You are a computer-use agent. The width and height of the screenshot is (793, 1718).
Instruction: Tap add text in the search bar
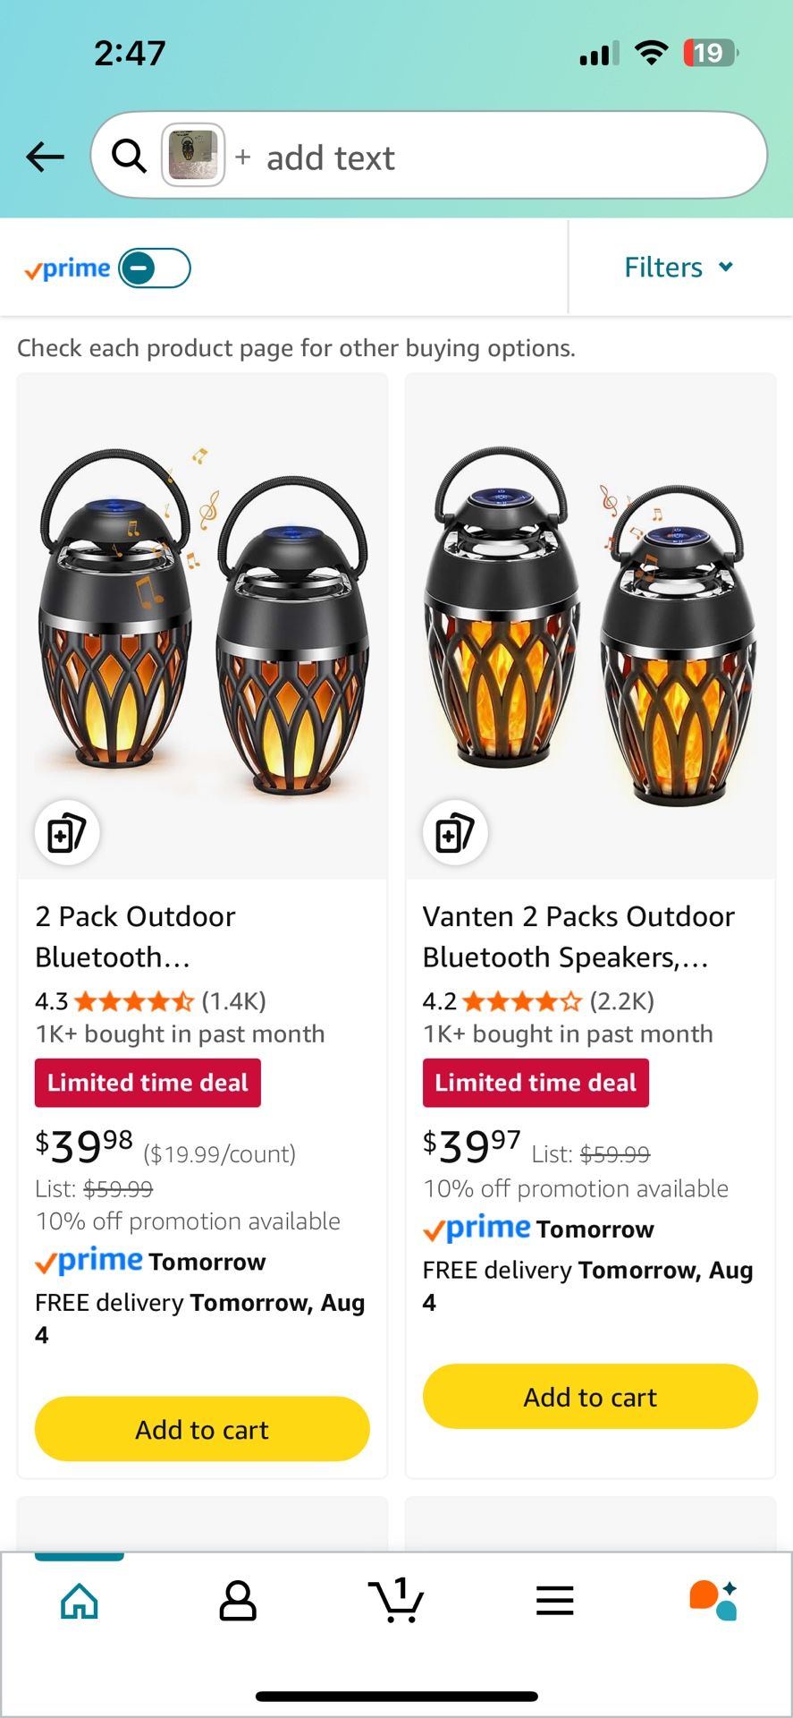coord(331,157)
